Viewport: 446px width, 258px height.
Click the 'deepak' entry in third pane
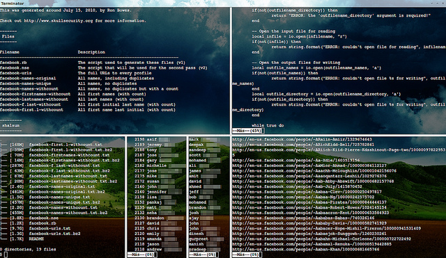coord(204,145)
